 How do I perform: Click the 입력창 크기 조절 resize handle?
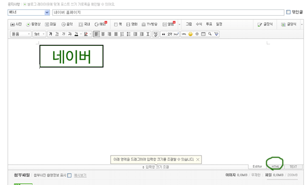pos(156,167)
